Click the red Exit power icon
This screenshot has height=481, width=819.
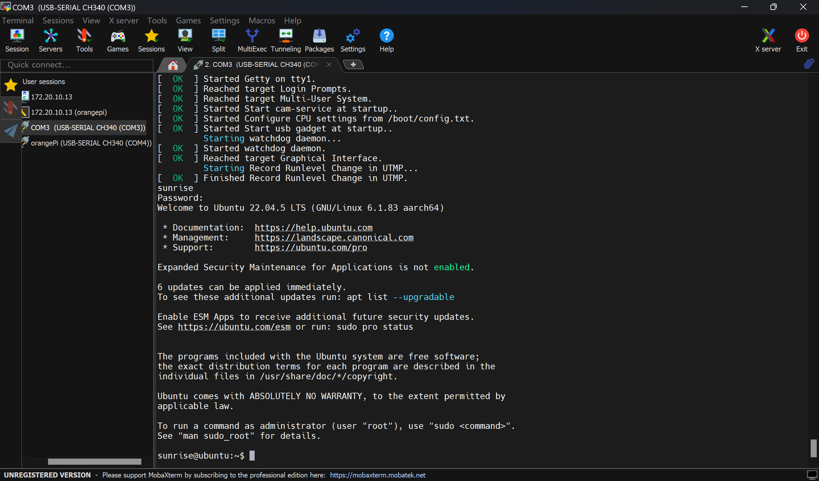tap(801, 41)
